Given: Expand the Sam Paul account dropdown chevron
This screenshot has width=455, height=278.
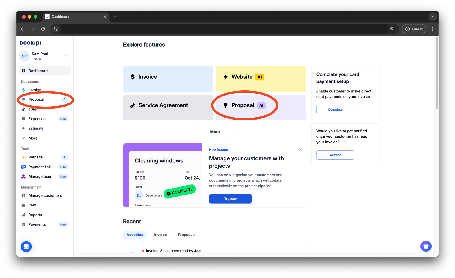Looking at the screenshot, I should coord(66,56).
